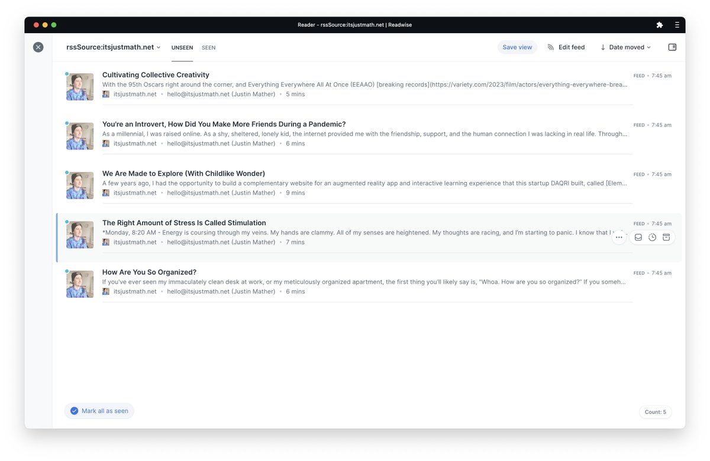Click the Save view button
Screen dimensions: 710x461
point(517,47)
